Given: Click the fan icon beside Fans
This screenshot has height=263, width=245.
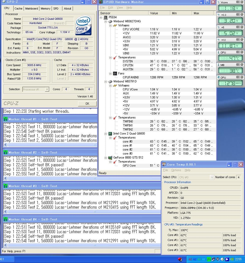Looking at the screenshot, I should 115,73.
